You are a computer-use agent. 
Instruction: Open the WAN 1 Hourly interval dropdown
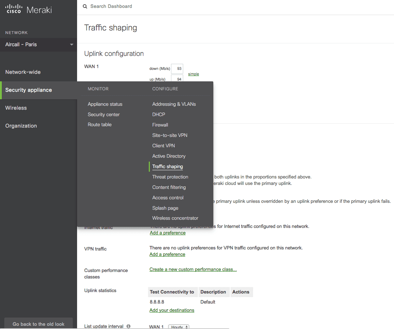pyautogui.click(x=179, y=326)
